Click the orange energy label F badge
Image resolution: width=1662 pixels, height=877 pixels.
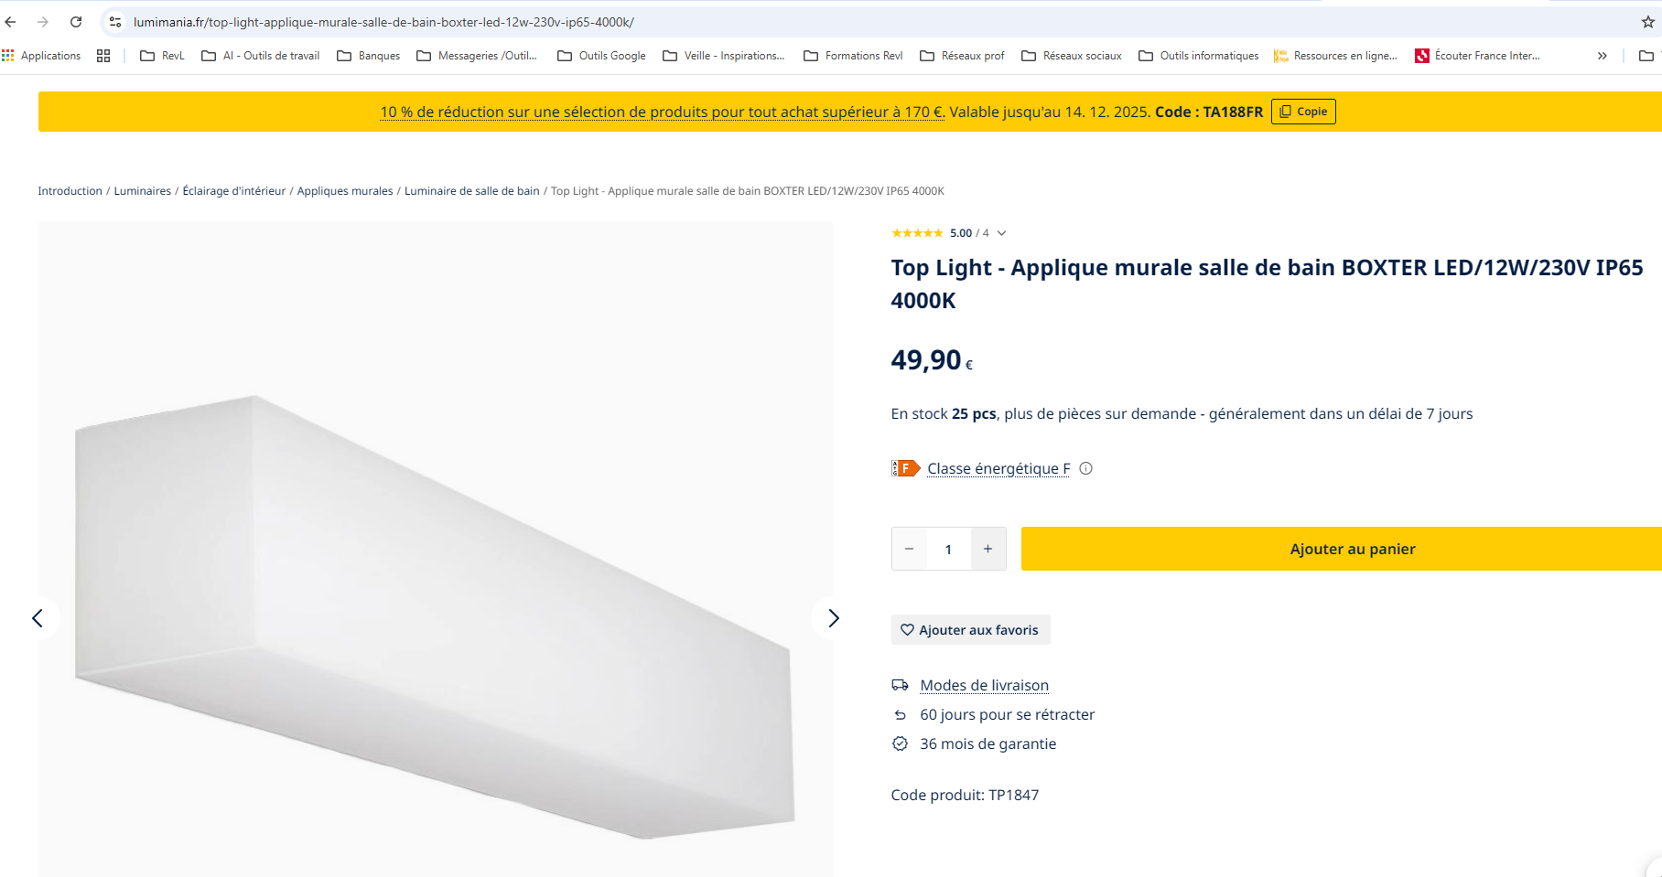tap(905, 468)
